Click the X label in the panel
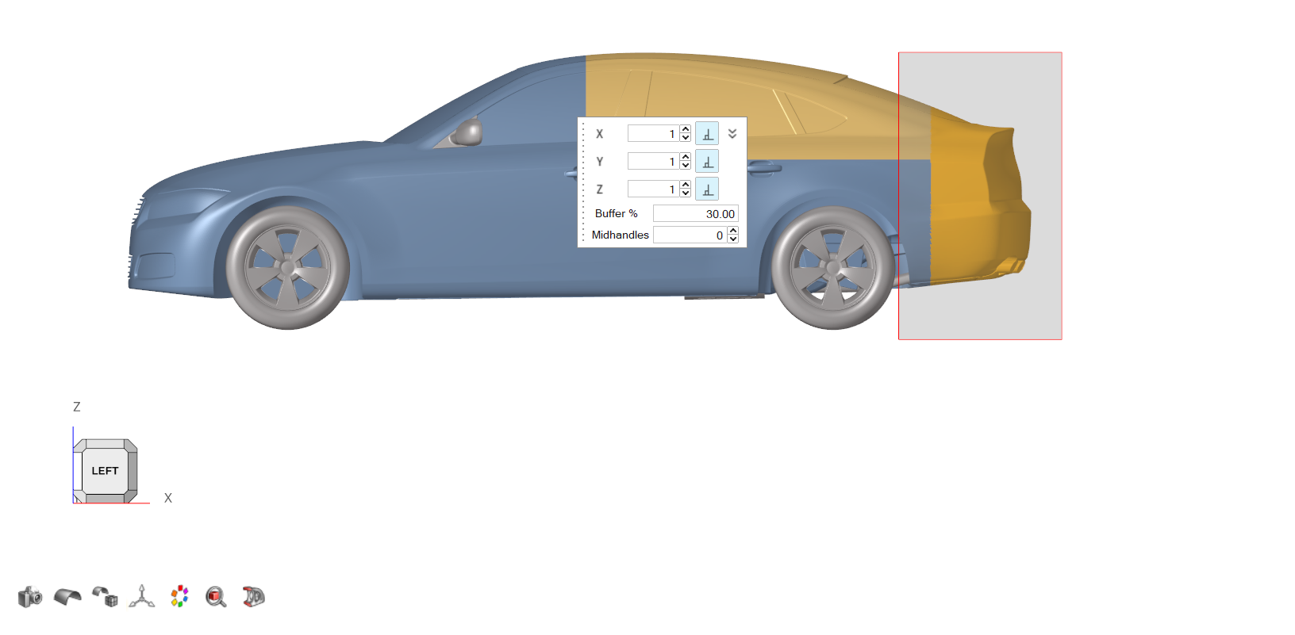 [x=599, y=134]
